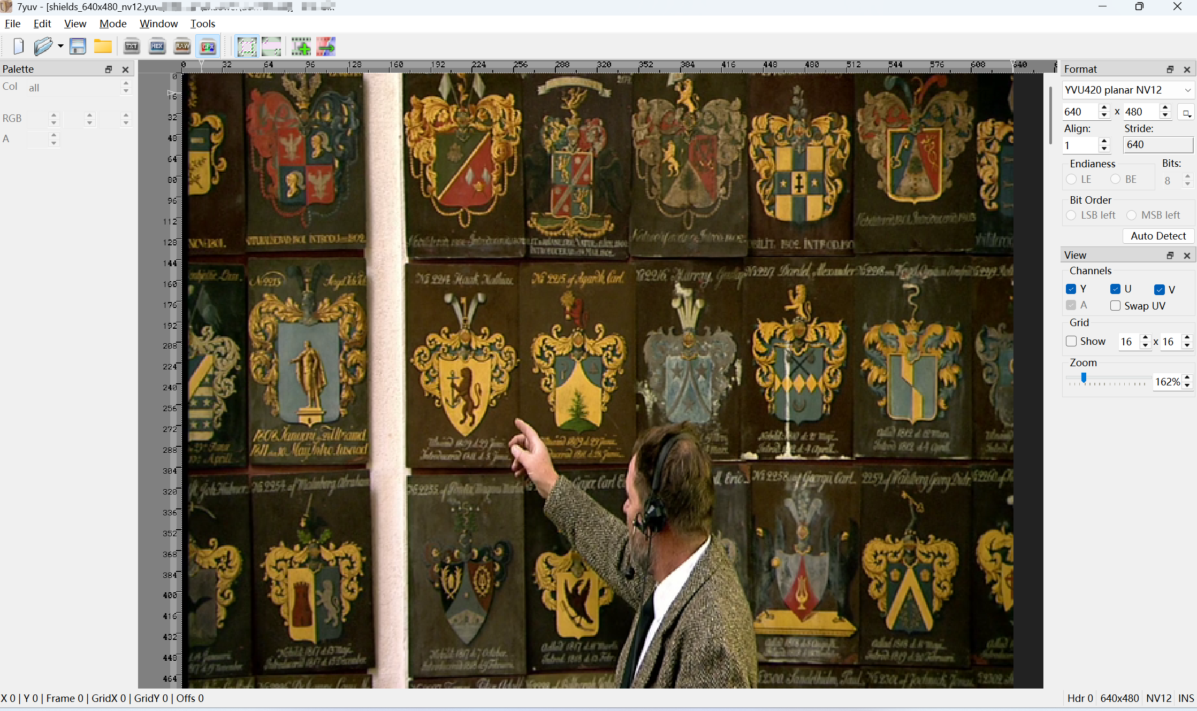Switch to HEX view mode

(157, 47)
